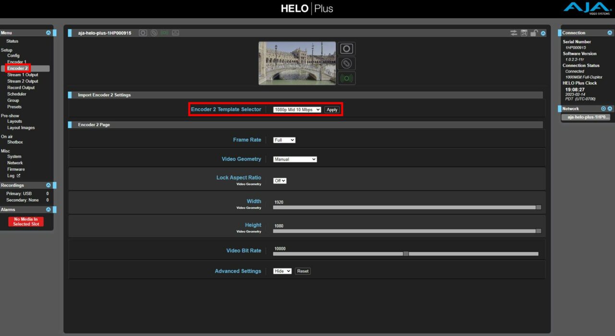
Task: Go to the Presets menu item
Action: click(x=14, y=107)
